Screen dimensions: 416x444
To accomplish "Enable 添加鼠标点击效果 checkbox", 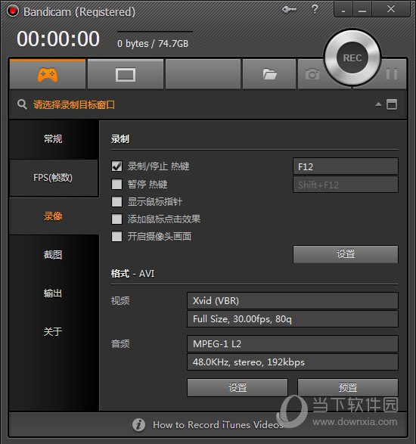I will (117, 219).
